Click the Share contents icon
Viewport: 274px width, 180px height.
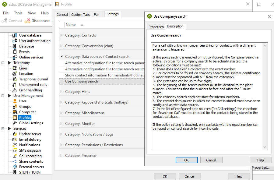15,161
